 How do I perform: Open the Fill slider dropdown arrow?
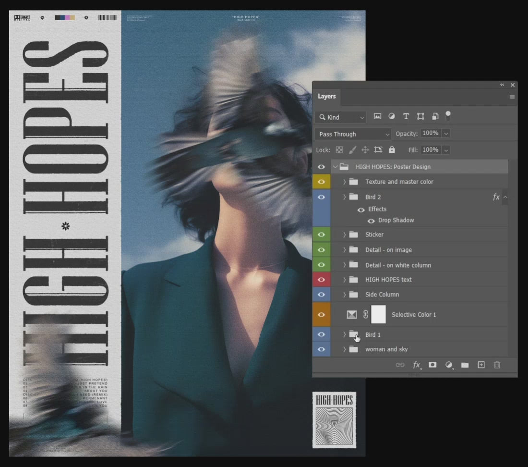tap(446, 150)
